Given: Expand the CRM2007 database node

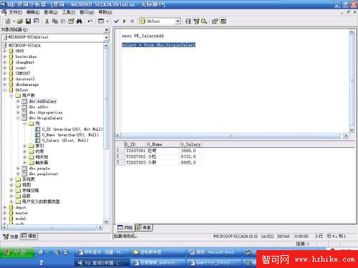Looking at the screenshot, I should click(5, 73).
